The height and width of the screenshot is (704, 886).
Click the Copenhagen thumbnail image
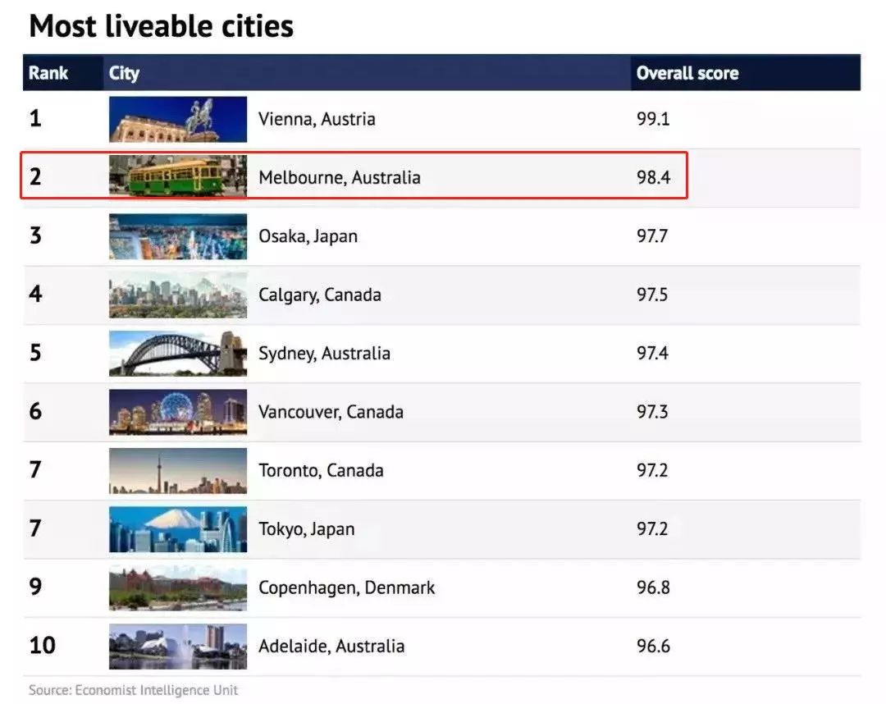177,587
